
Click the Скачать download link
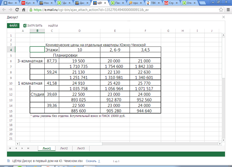click(91, 161)
